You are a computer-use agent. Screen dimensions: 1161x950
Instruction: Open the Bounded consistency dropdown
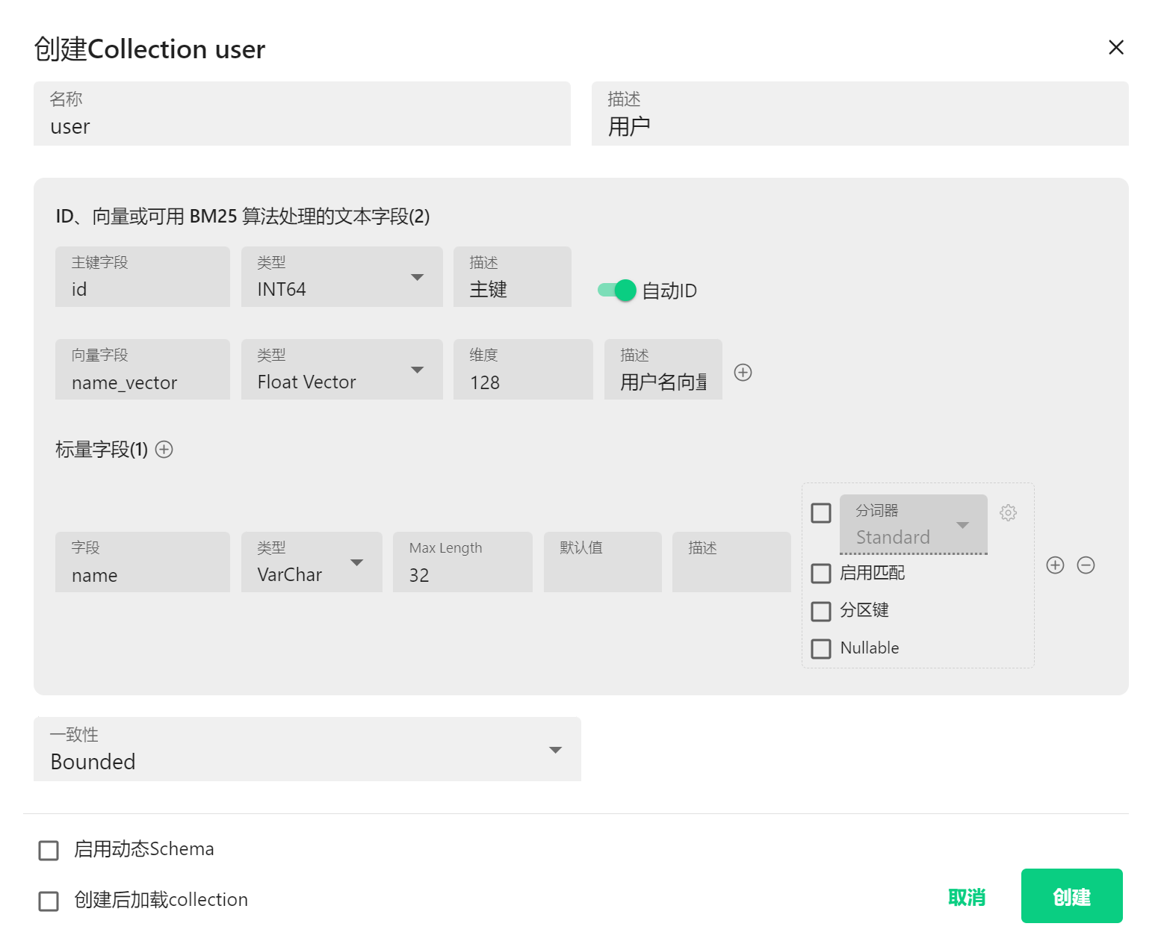306,750
